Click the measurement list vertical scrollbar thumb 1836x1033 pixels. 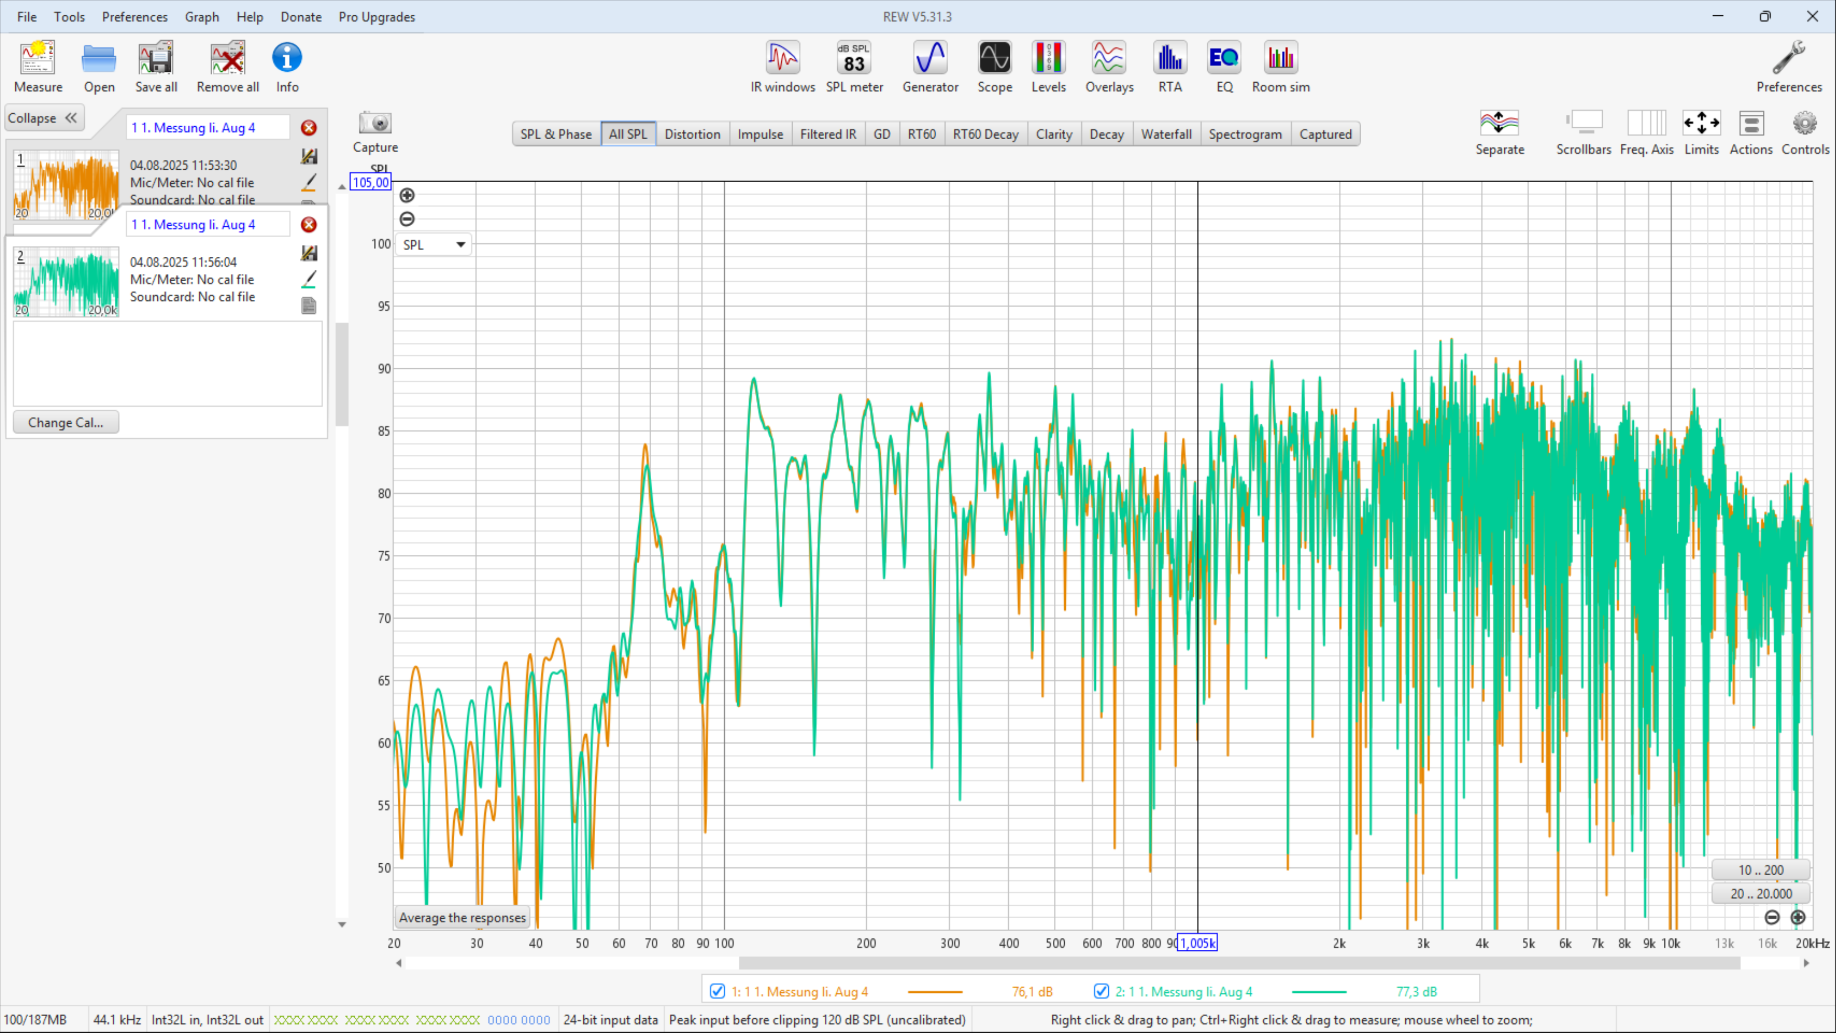click(342, 374)
